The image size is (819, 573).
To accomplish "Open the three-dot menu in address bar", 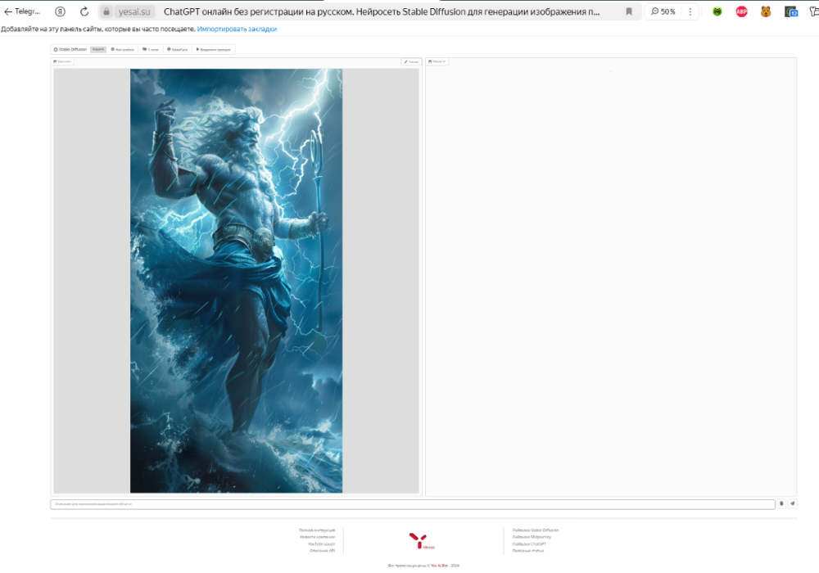I will tap(690, 11).
